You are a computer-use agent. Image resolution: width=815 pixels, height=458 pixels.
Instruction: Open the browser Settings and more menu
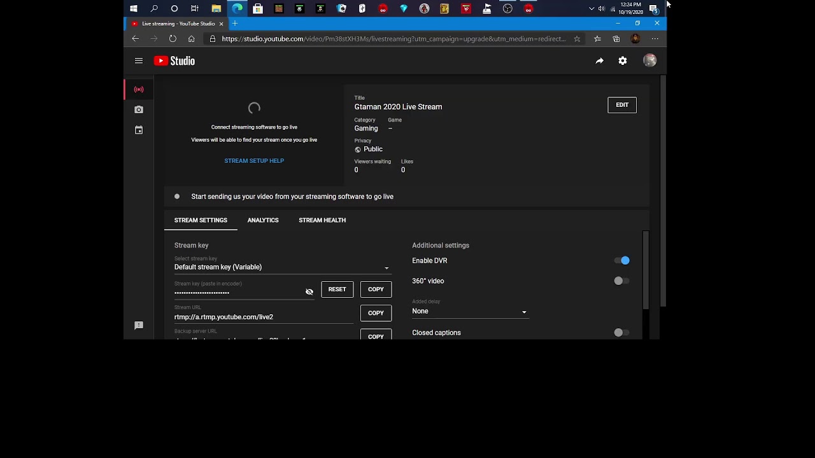[x=655, y=39]
